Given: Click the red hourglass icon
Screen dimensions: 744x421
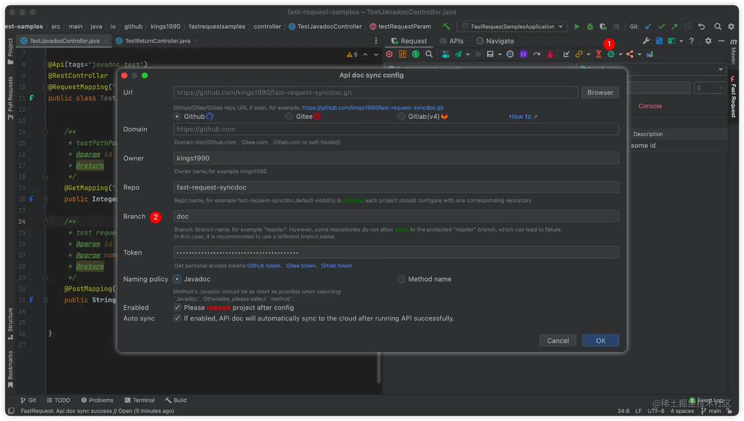Looking at the screenshot, I should [598, 54].
